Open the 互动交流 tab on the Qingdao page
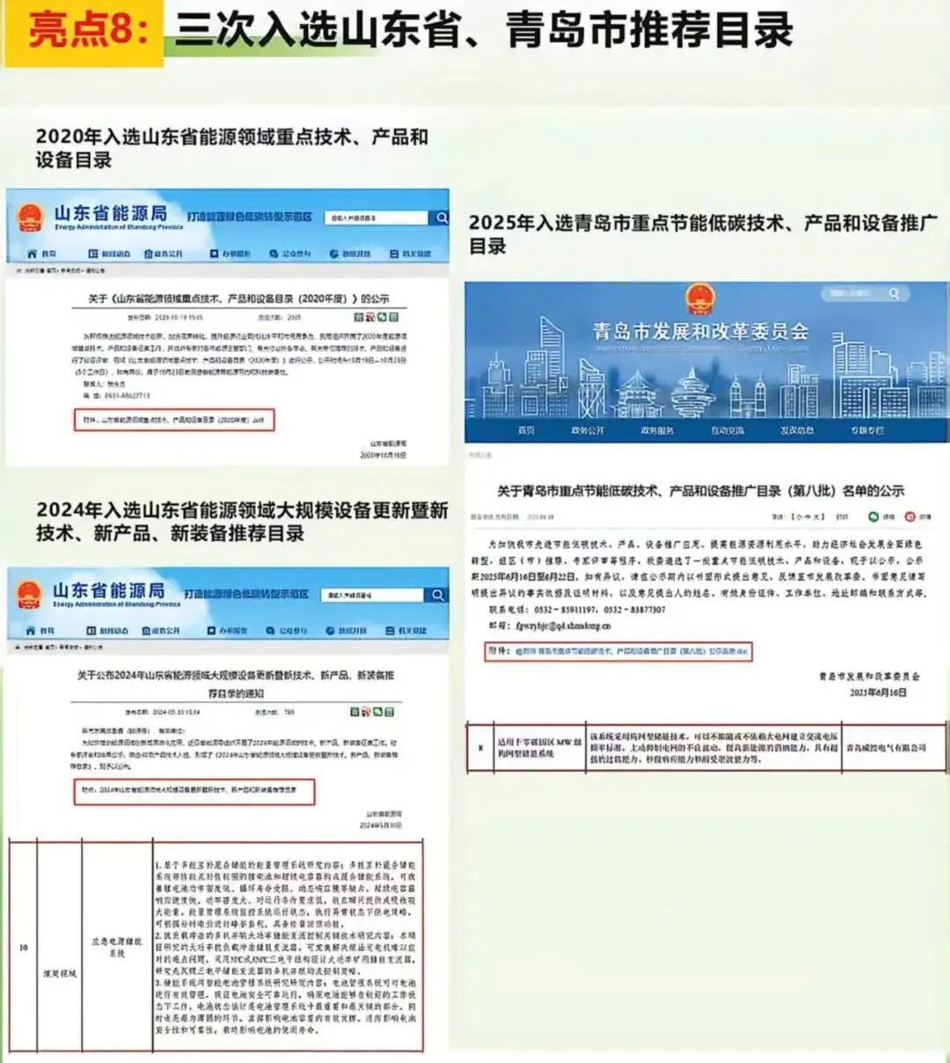 pos(727,430)
